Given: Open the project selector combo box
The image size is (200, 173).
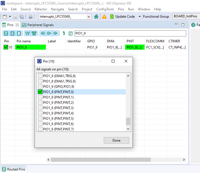Looking at the screenshot, I should click(65, 17).
